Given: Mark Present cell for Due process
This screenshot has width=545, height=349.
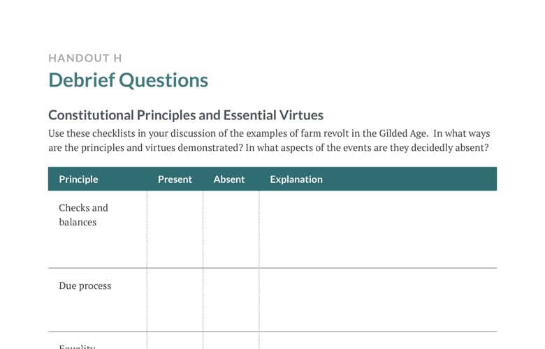Looking at the screenshot, I should point(175,300).
